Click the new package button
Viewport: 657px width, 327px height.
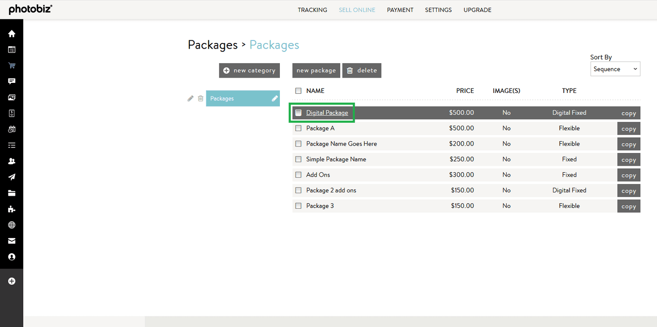pos(316,70)
